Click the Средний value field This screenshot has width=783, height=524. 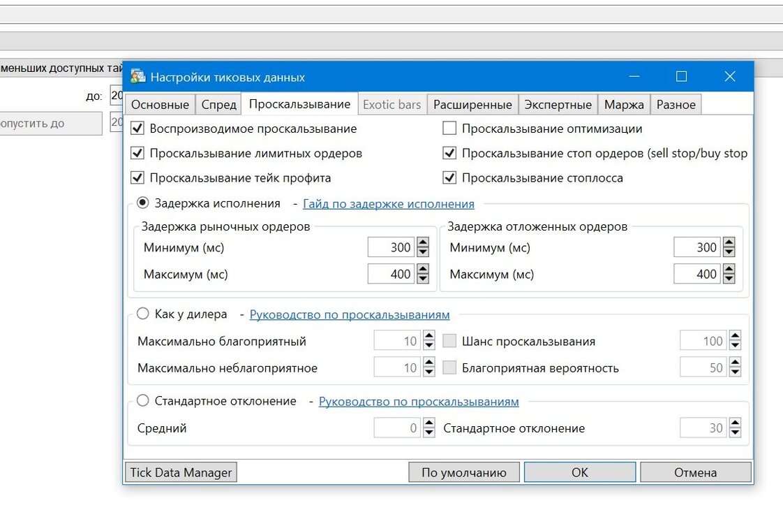coord(397,428)
